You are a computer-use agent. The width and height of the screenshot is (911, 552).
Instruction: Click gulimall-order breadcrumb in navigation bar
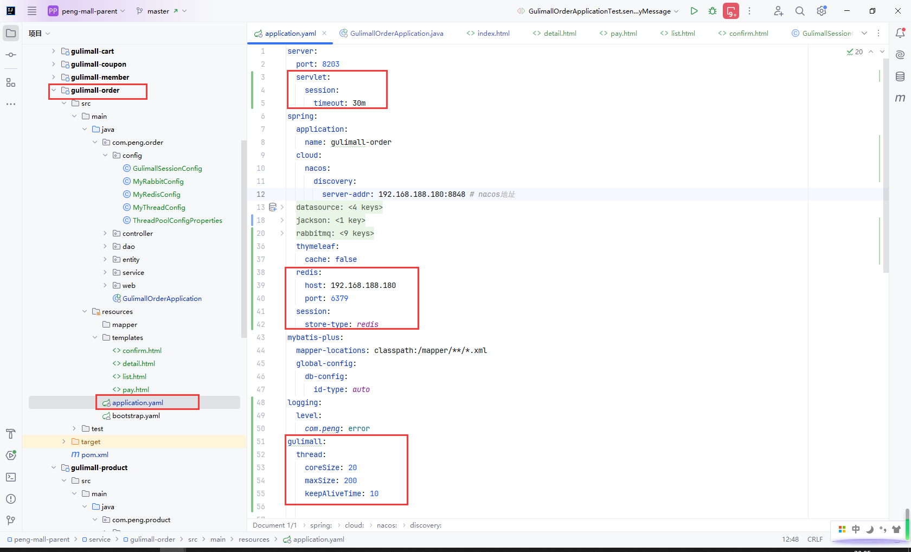point(149,540)
